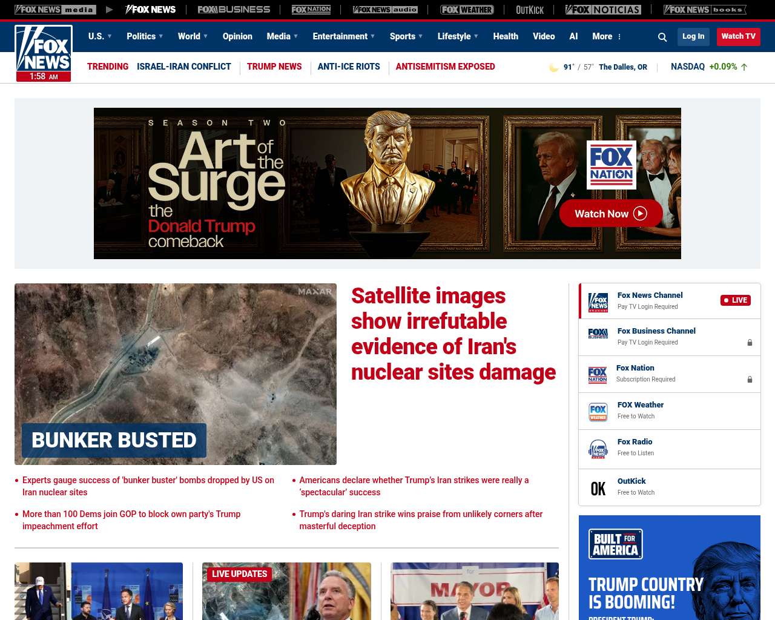
Task: Open the Bunker Busted satellite image
Action: pos(176,374)
